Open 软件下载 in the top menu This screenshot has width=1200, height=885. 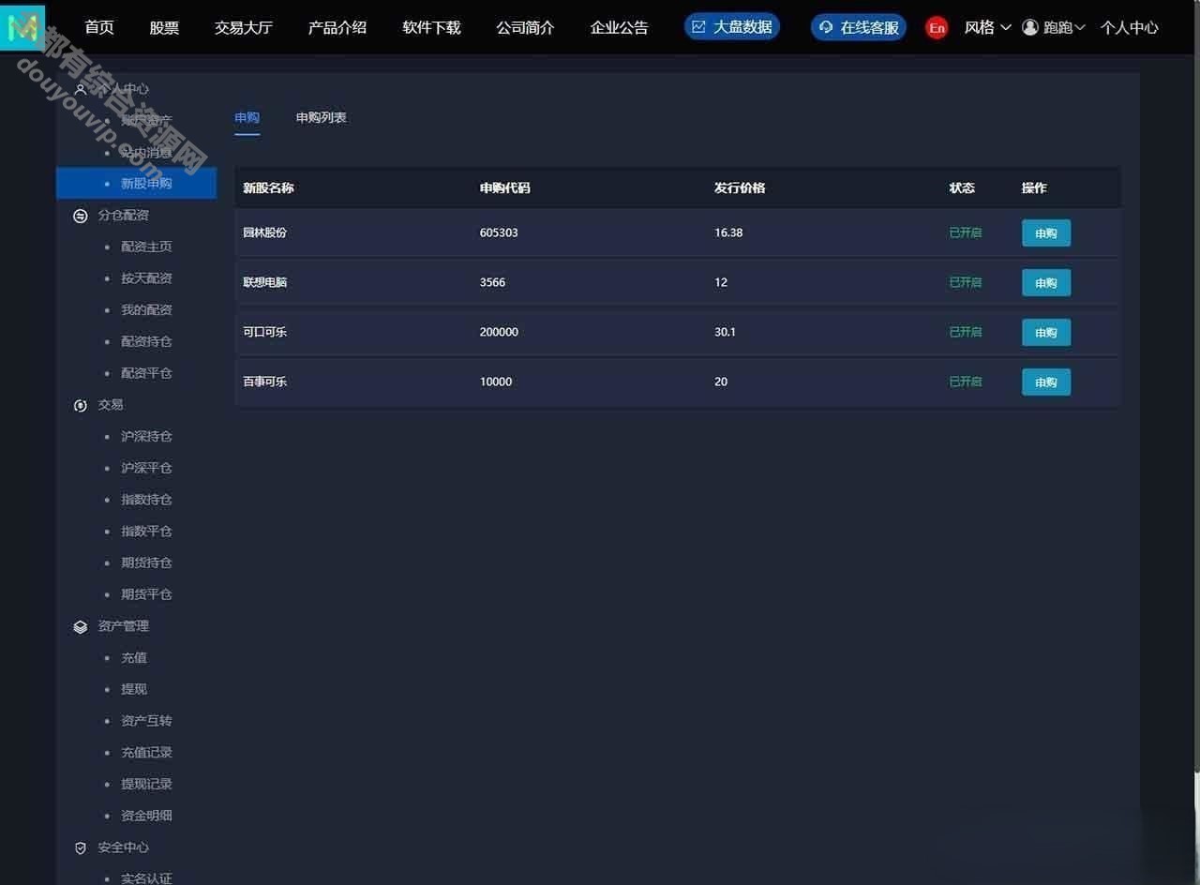[x=431, y=27]
